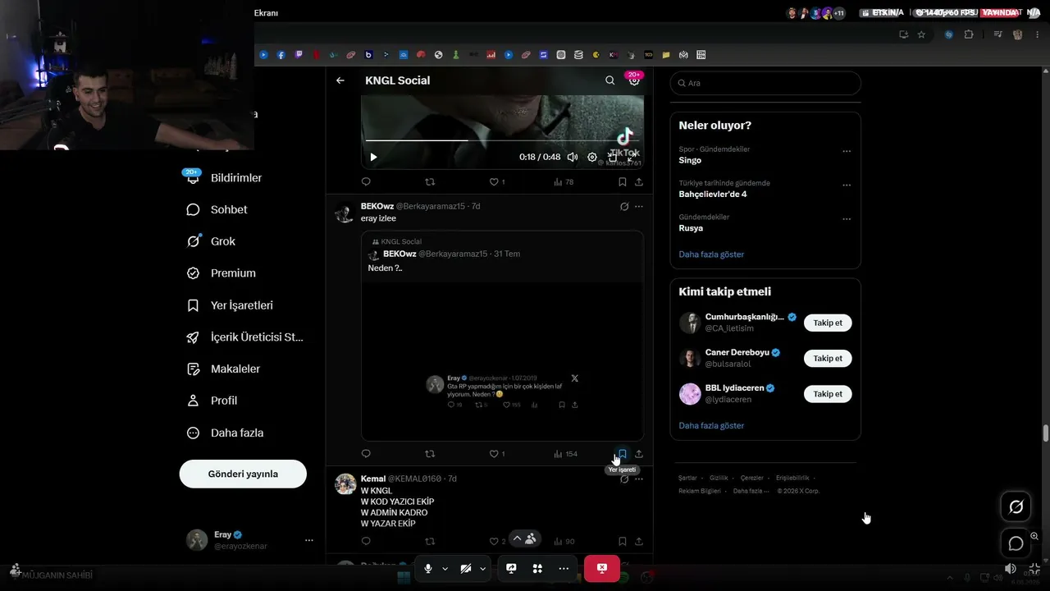The width and height of the screenshot is (1050, 591).
Task: Repost Kemal's 'W KNGL' post
Action: (x=430, y=541)
